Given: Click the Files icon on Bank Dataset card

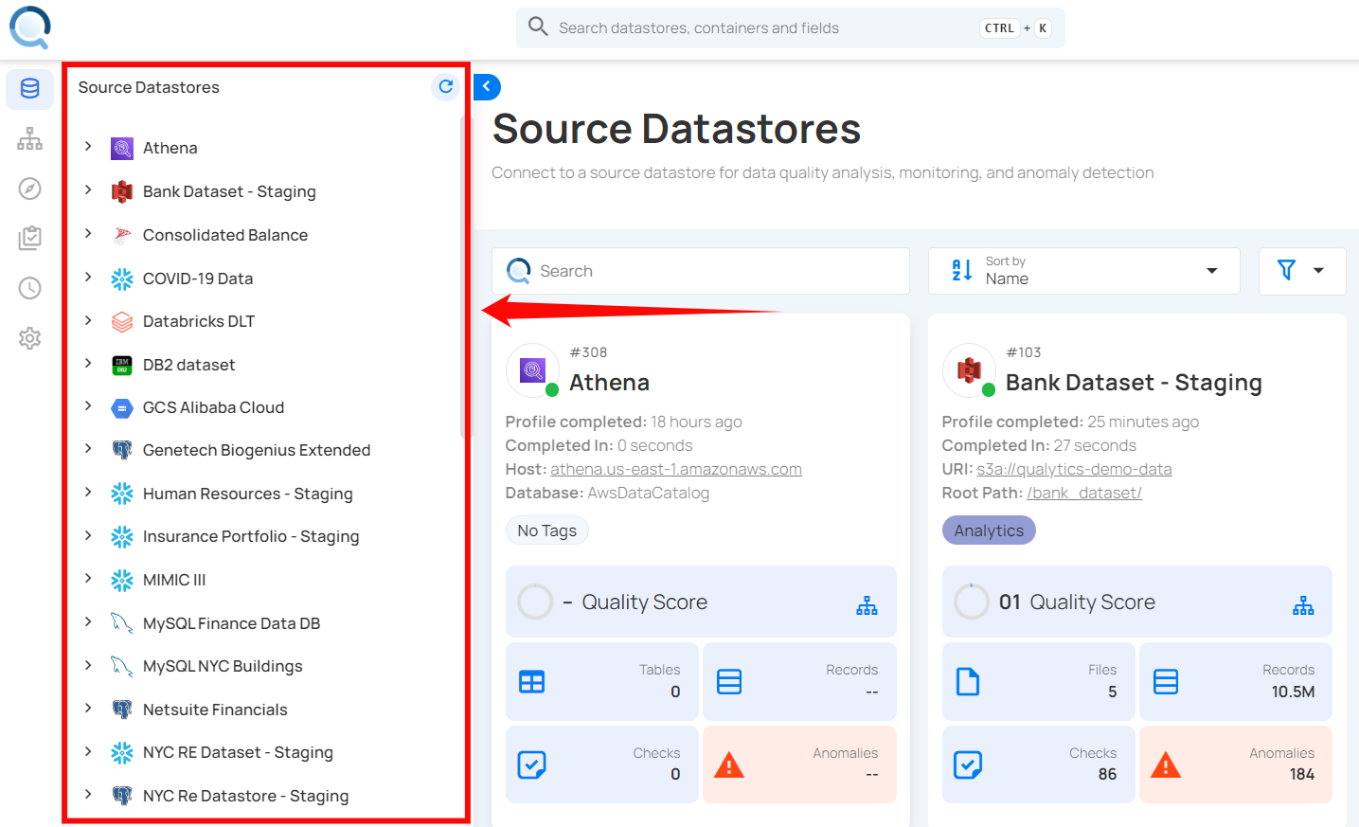Looking at the screenshot, I should tap(968, 682).
